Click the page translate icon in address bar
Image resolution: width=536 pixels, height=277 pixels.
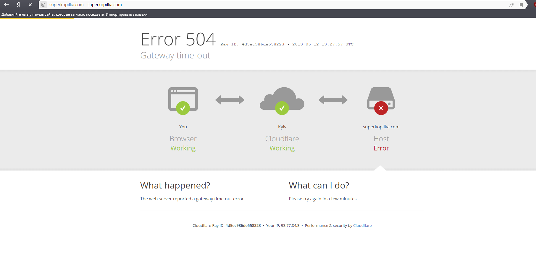pos(512,5)
